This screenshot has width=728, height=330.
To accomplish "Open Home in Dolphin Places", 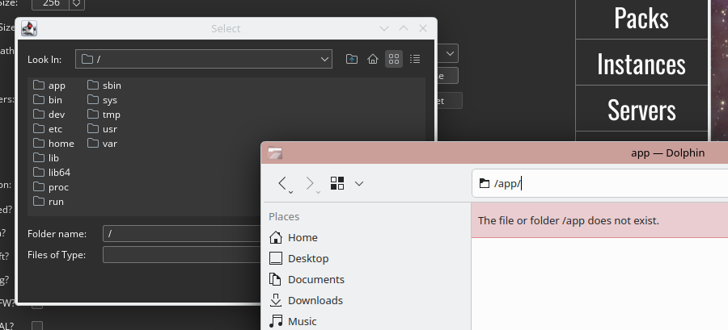I will tap(294, 237).
